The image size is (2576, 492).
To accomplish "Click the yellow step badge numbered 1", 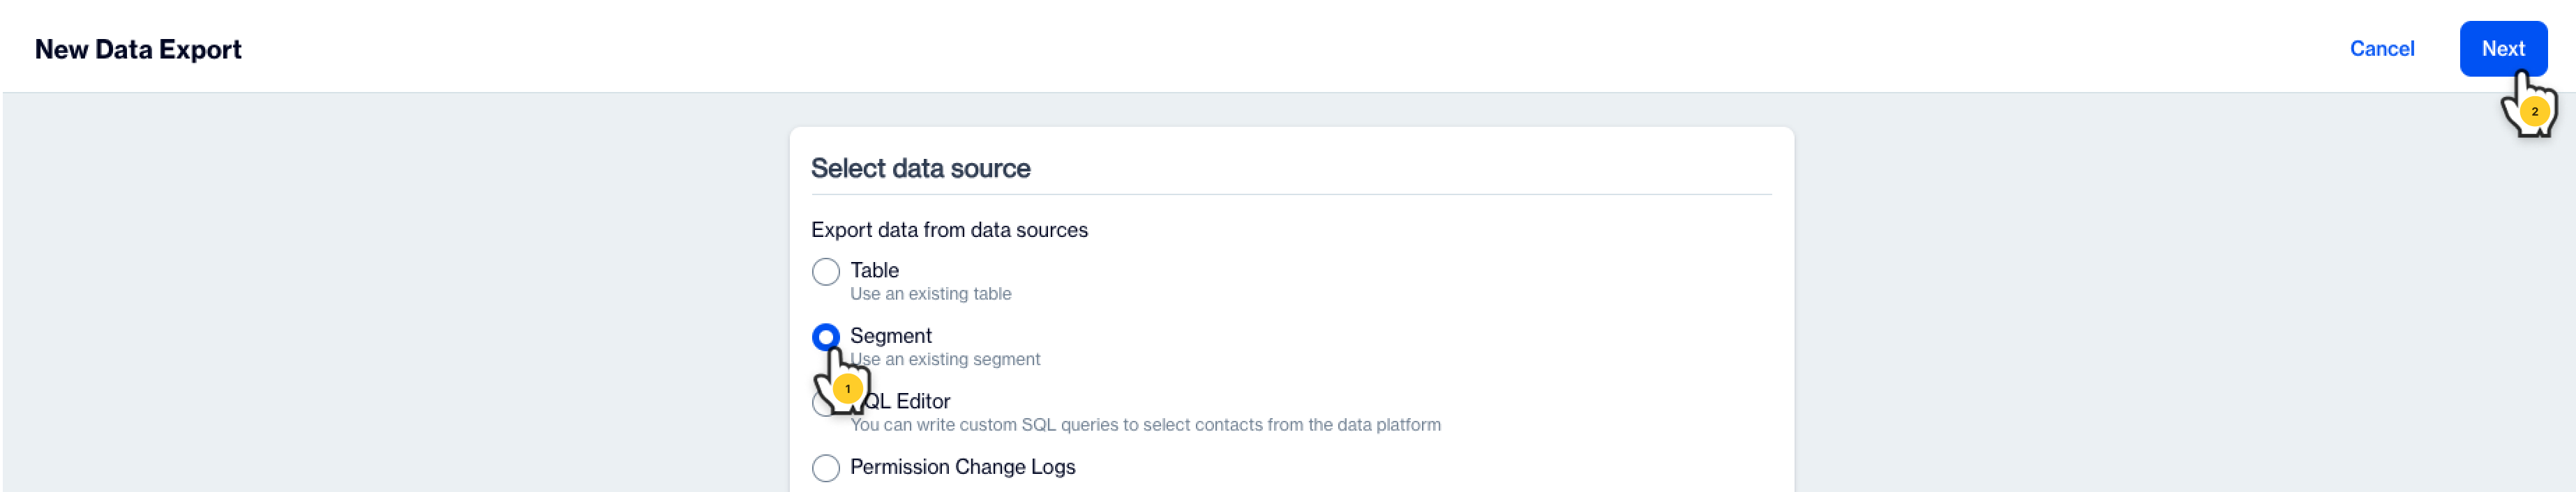I will tap(847, 389).
